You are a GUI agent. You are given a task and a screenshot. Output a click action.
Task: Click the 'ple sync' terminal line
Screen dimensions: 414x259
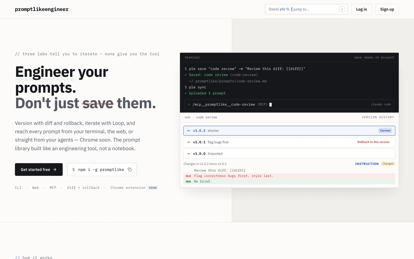(195, 87)
